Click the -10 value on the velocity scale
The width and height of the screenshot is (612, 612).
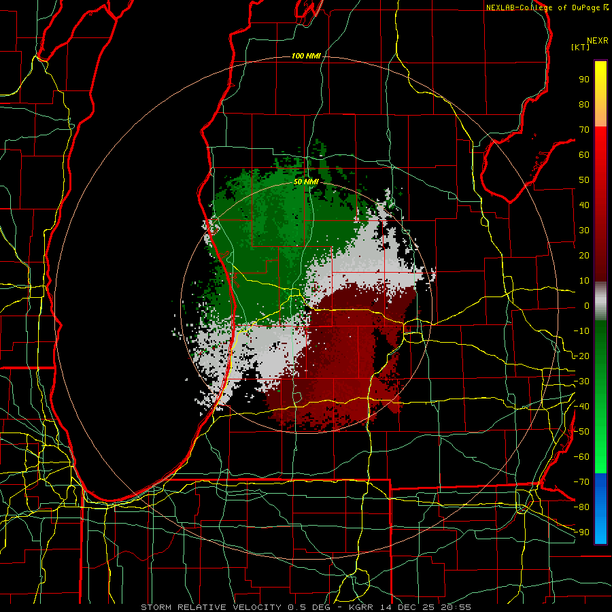coord(581,331)
